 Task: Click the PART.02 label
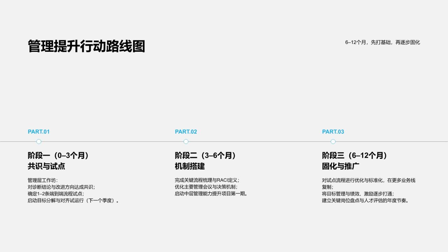[x=186, y=132]
